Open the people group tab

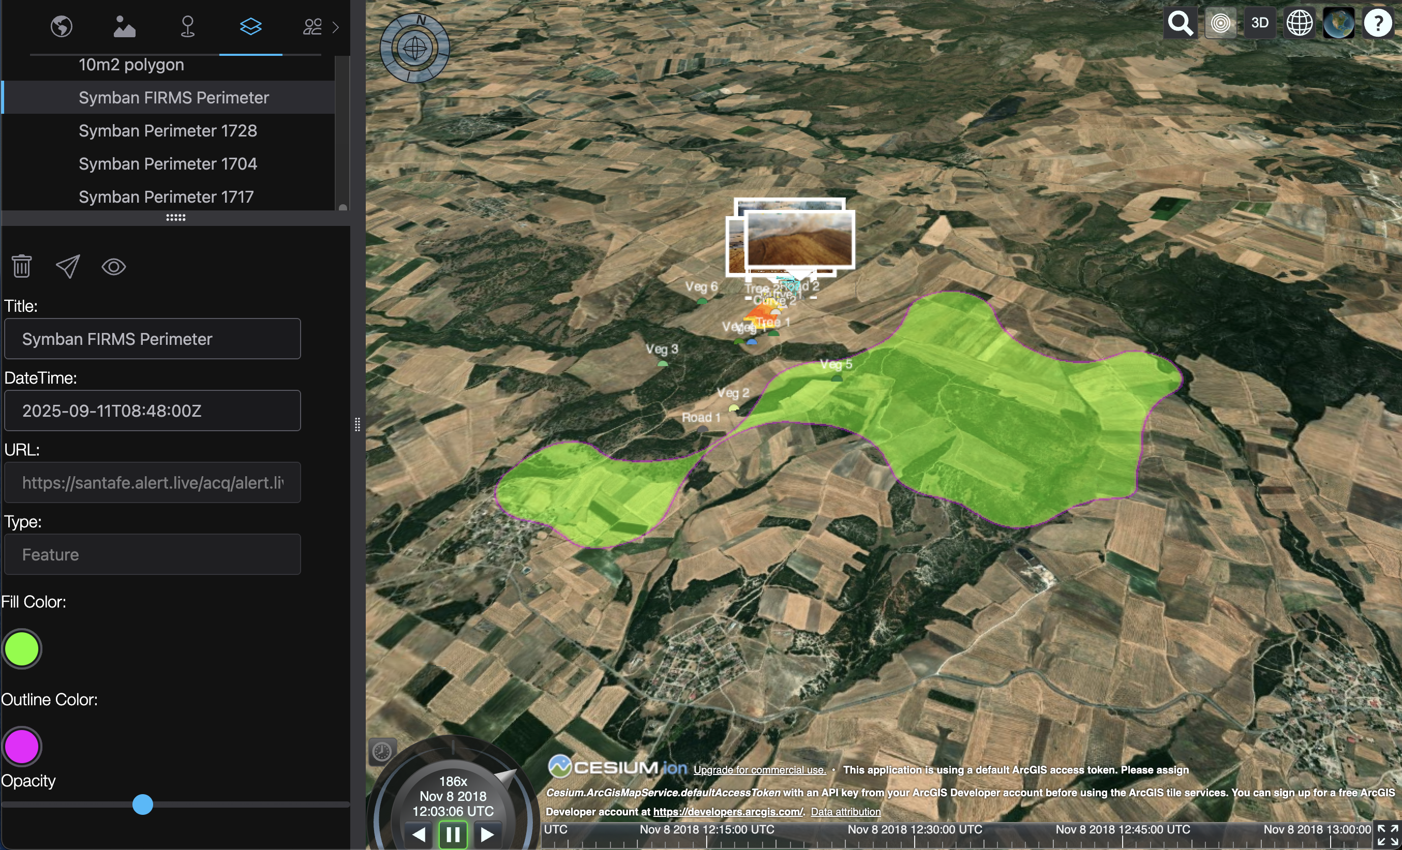click(x=312, y=26)
